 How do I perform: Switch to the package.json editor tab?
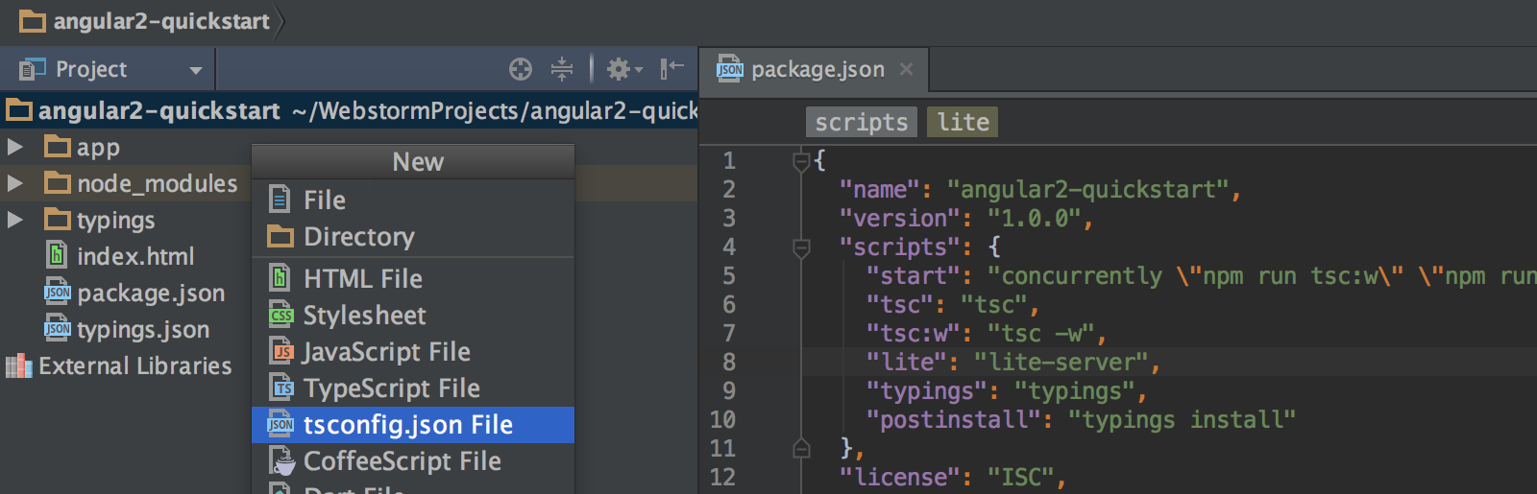815,70
